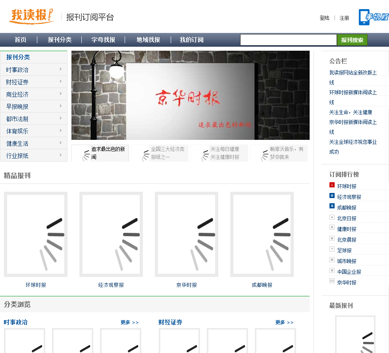Screen dimensions: 389x353
Task: Open 足球报 in the subscription ranking
Action: 345,250
